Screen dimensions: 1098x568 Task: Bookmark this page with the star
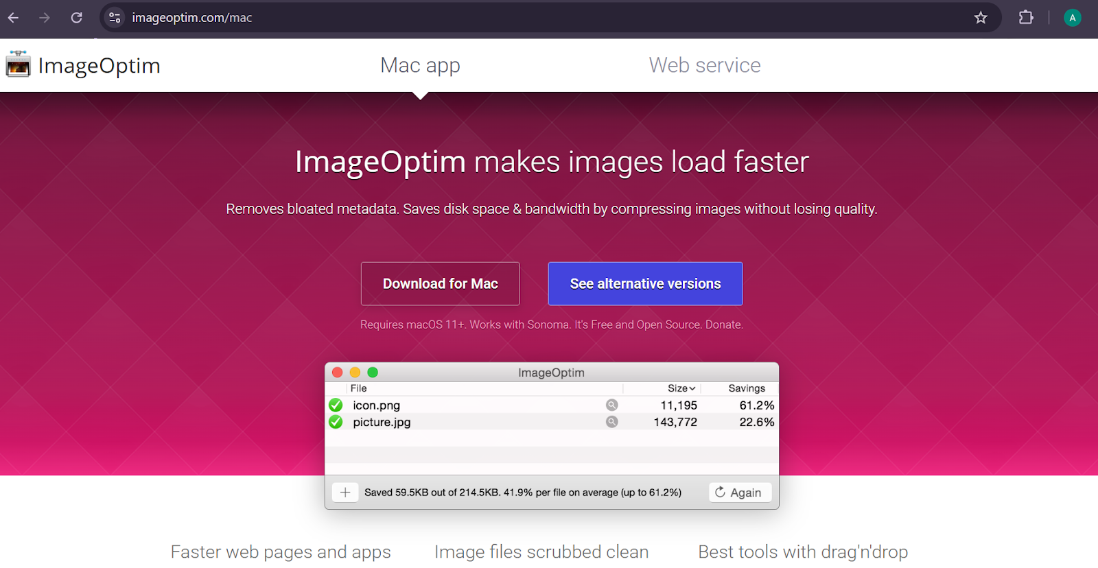[980, 18]
